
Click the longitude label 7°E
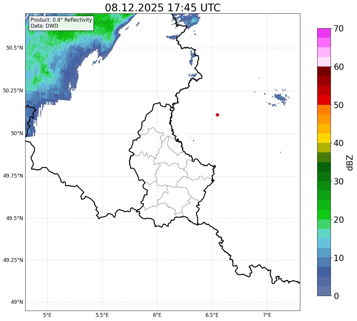click(x=267, y=315)
